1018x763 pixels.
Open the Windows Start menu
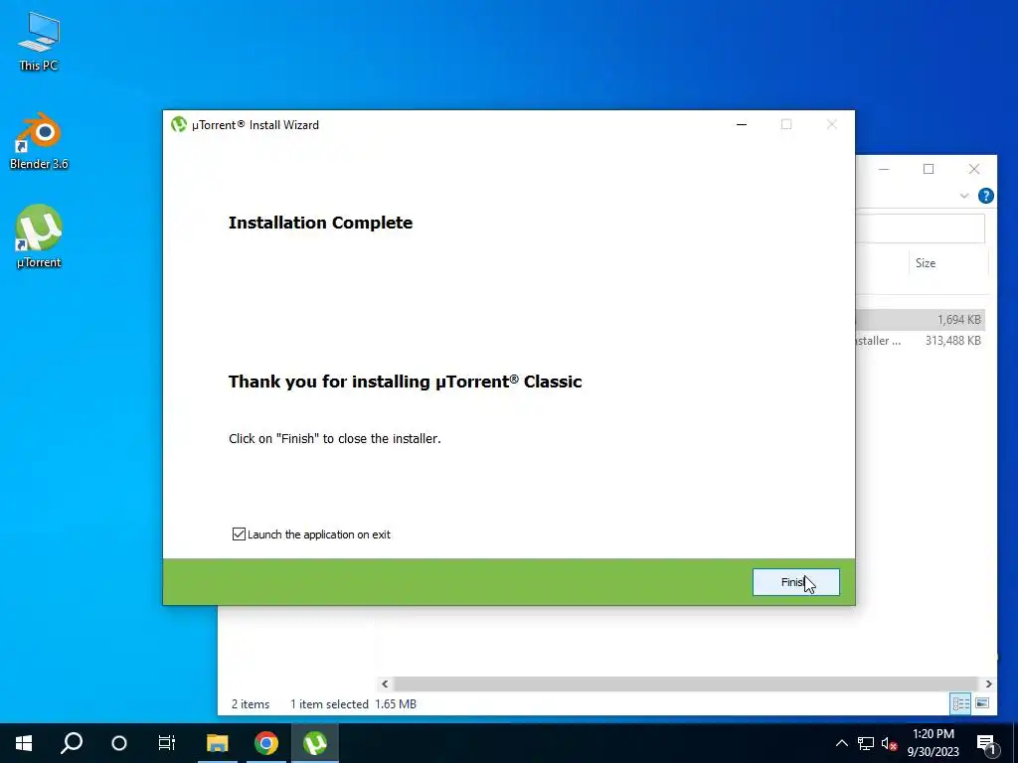coord(24,743)
